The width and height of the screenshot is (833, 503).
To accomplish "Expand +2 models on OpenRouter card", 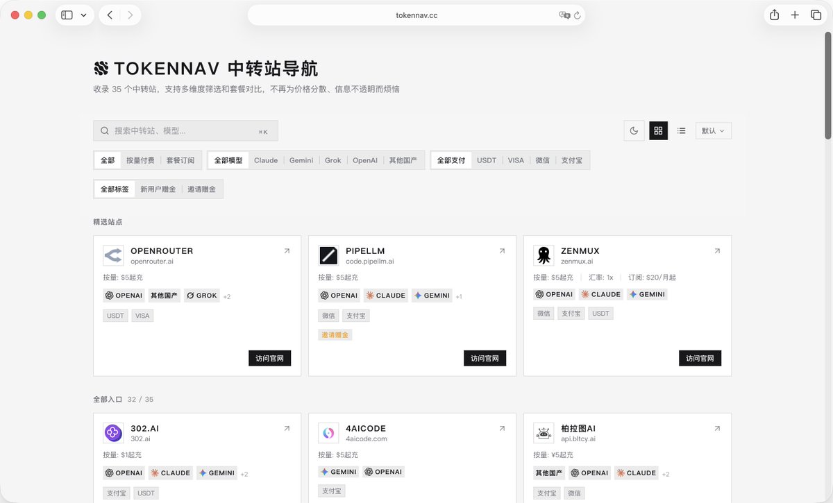I will click(x=227, y=296).
